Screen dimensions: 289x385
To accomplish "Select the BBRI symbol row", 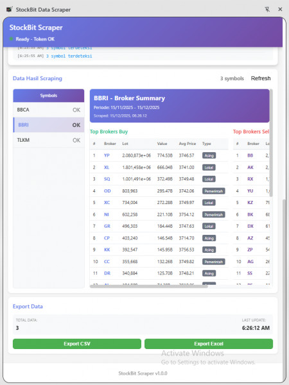I will [49, 125].
